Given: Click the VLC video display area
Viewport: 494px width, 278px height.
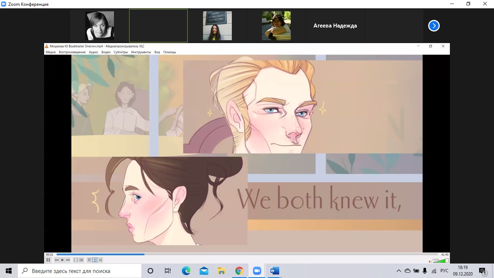Looking at the screenshot, I should point(247,153).
